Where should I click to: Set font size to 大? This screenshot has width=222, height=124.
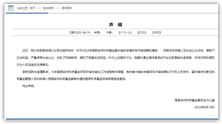[122, 33]
